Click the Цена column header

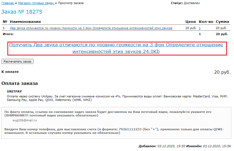[x=191, y=21]
